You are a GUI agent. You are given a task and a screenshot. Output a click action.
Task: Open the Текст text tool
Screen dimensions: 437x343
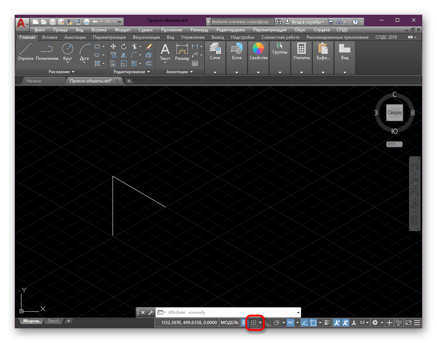(x=165, y=52)
